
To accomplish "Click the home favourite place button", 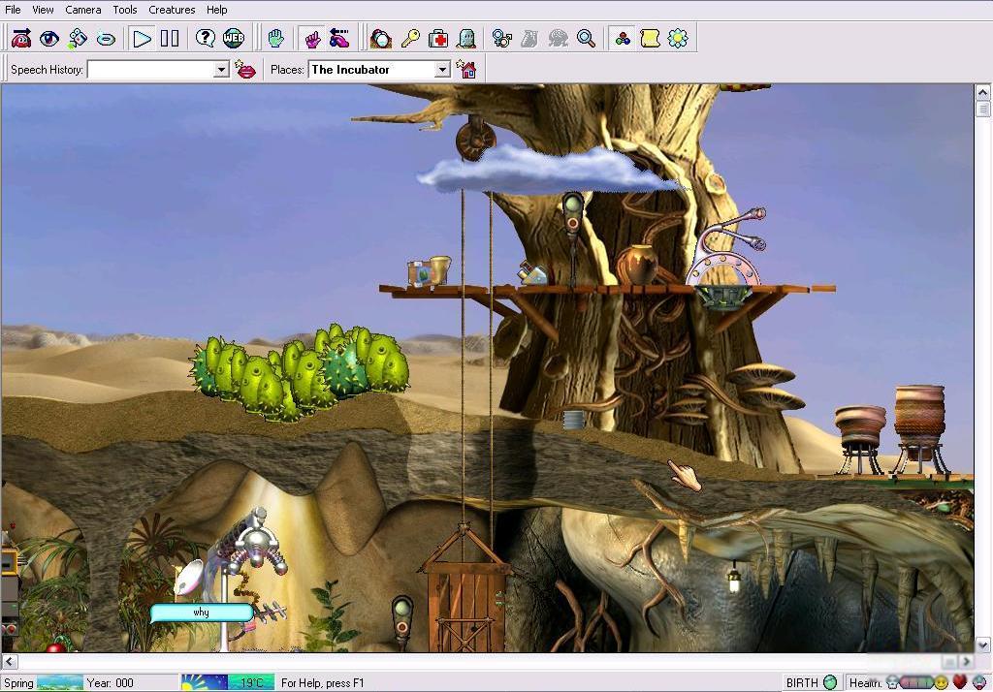I will tap(467, 70).
